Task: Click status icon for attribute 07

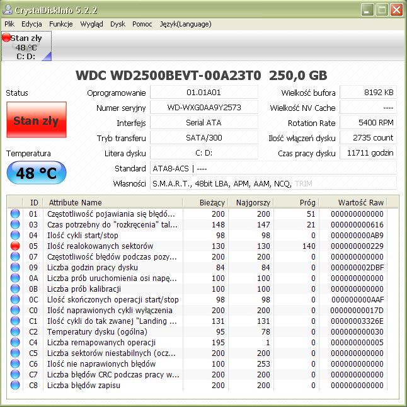Action: pos(15,256)
